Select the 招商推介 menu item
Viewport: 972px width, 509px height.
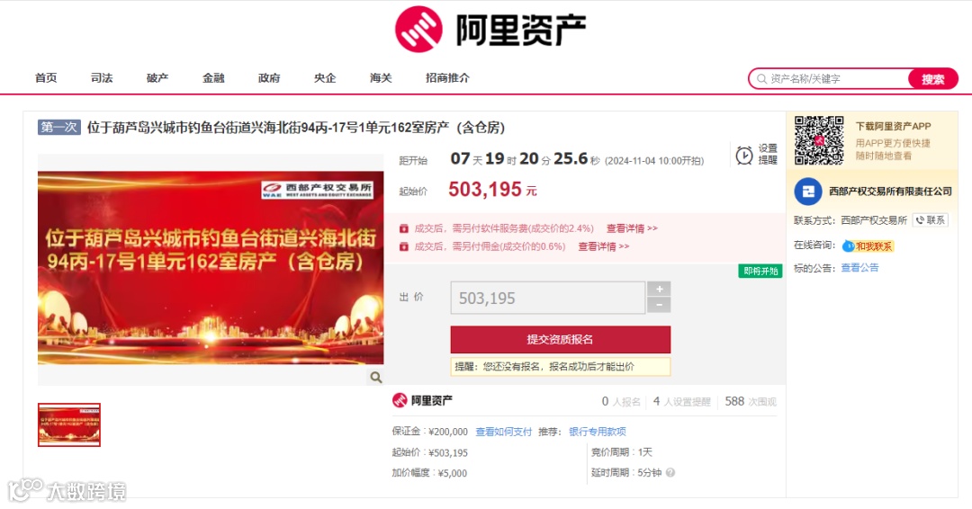click(447, 78)
